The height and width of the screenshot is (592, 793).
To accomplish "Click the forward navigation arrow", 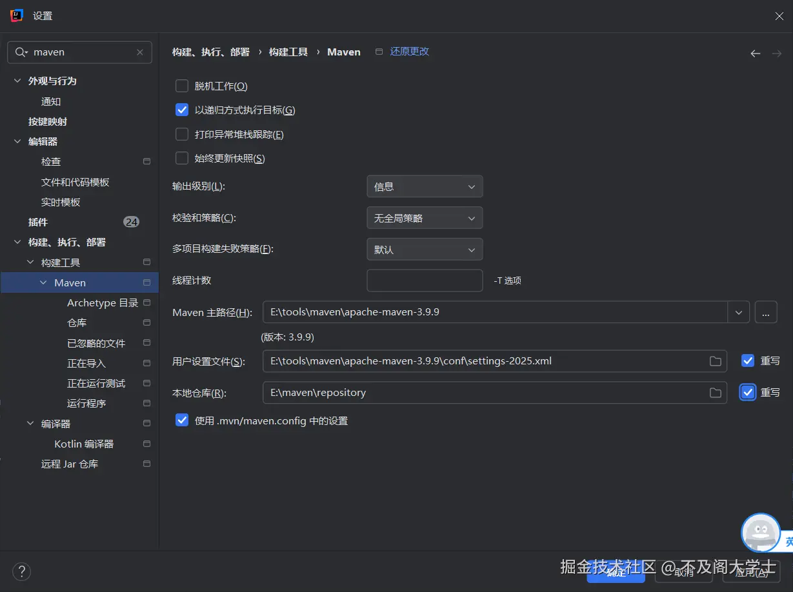I will [x=777, y=54].
